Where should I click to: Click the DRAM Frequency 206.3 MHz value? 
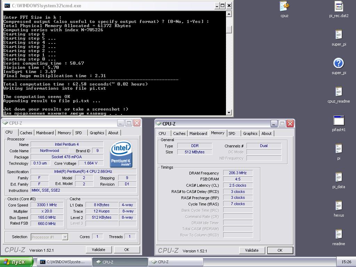point(238,173)
